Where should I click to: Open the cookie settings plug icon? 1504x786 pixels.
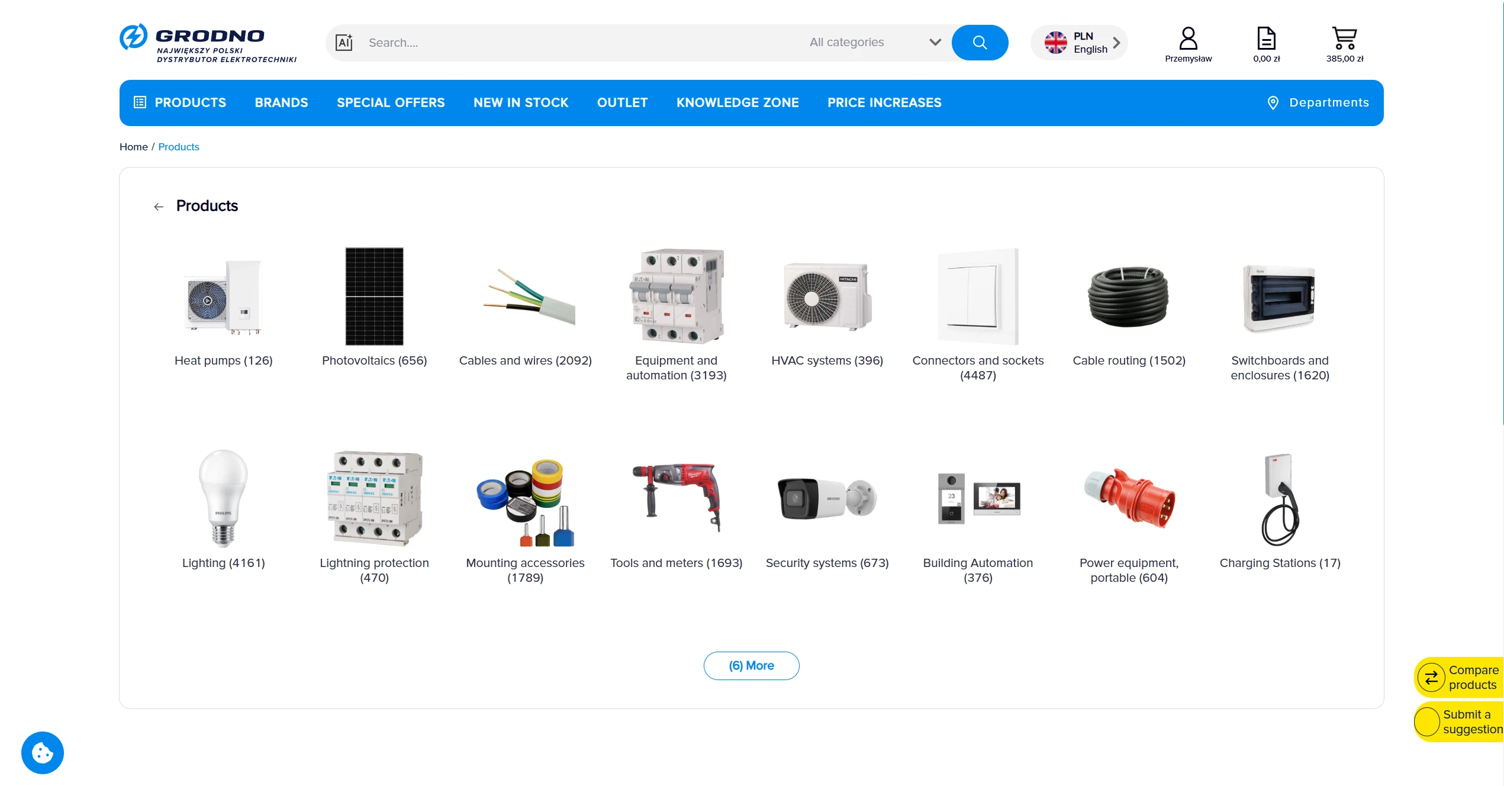[x=42, y=752]
